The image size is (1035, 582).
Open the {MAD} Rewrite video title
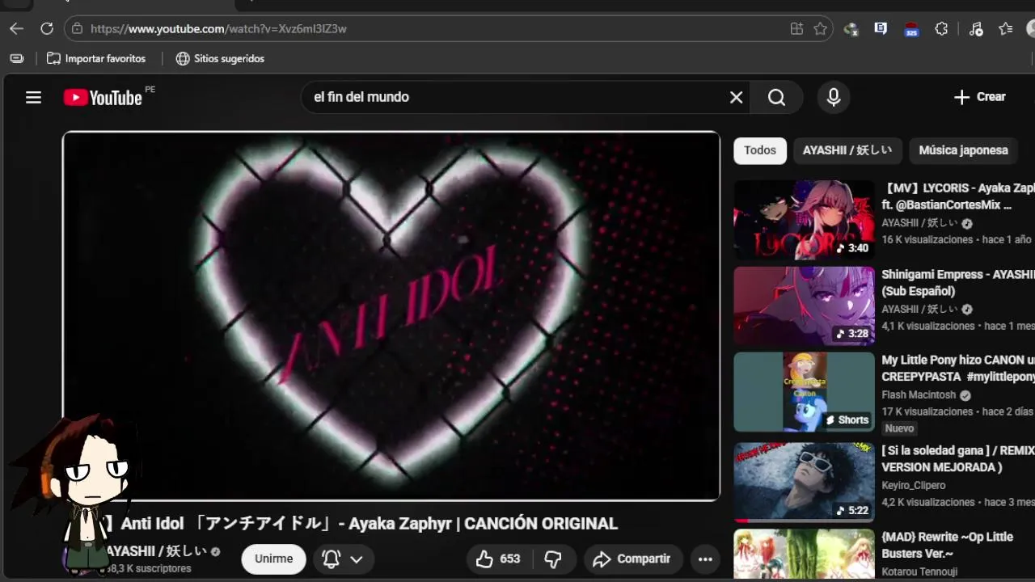click(x=947, y=545)
